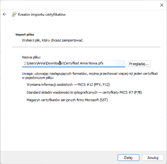The image size is (167, 164).
Task: Go back with the arrow icon
Action: click(x=5, y=14)
